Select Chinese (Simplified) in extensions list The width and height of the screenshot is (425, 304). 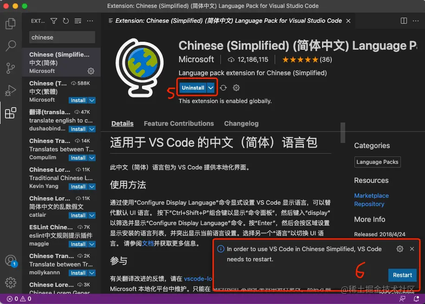(61, 62)
